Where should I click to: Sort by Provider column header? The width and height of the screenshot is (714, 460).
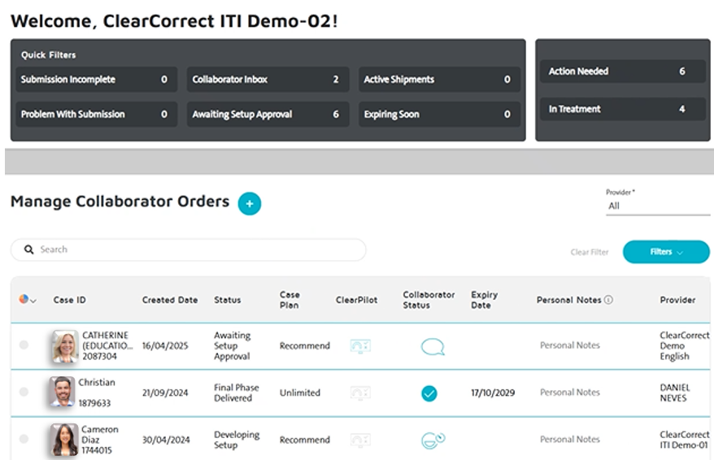(677, 300)
